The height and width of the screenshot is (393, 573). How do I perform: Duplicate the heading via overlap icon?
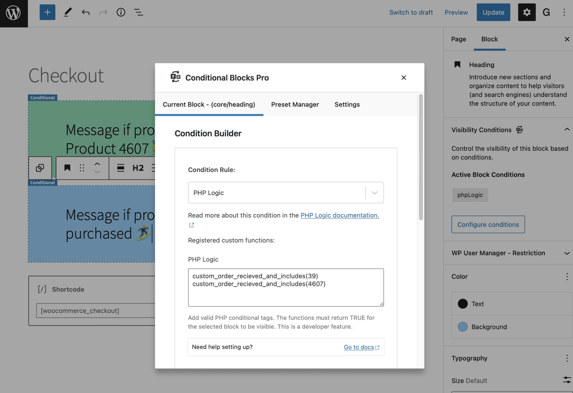pos(40,168)
